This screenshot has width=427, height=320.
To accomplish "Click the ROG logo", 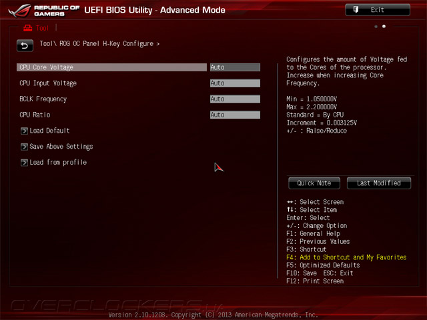I will [19, 11].
